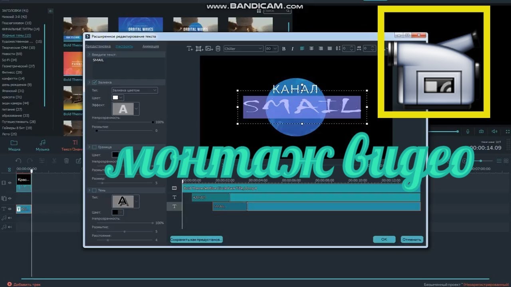Viewport: 511px width, 287px height.
Task: Collapse the Введите текст section
Action: (89, 54)
